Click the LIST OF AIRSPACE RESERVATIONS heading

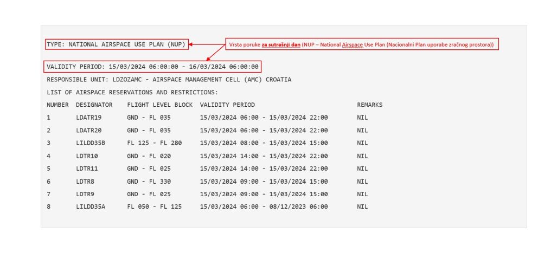coord(132,92)
